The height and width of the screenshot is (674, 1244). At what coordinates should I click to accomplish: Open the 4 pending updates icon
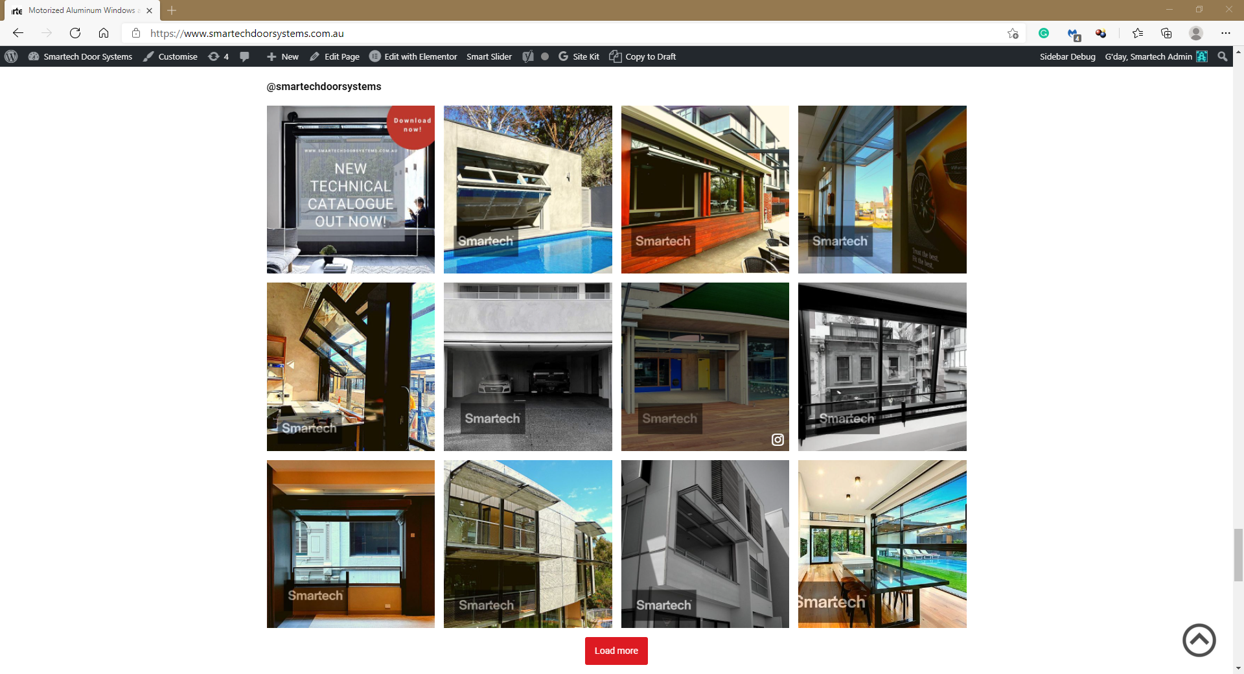[218, 56]
